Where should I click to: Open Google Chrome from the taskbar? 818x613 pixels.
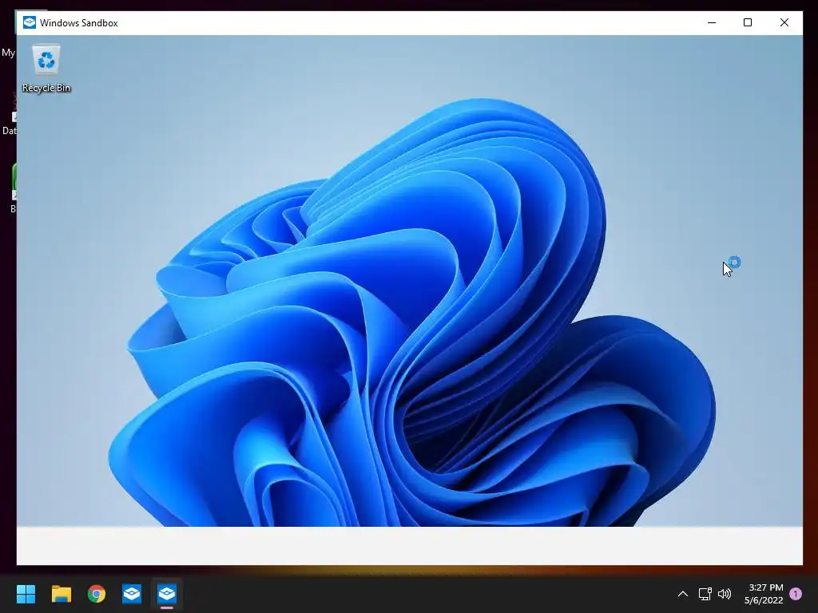[97, 594]
